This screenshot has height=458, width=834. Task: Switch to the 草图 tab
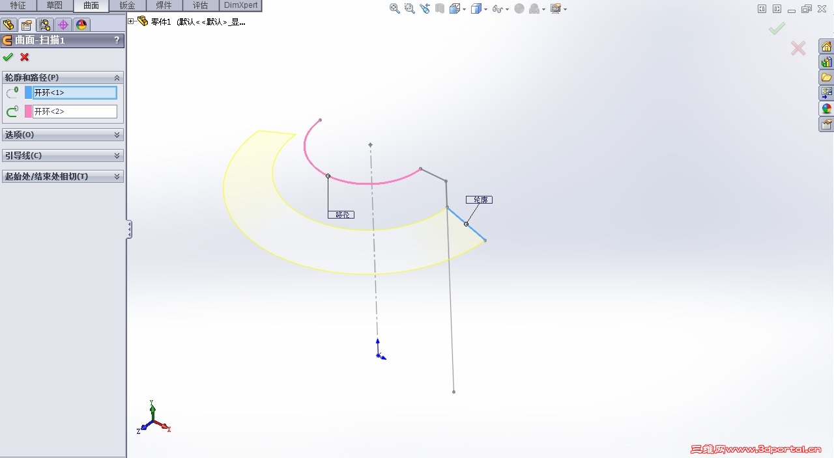55,5
